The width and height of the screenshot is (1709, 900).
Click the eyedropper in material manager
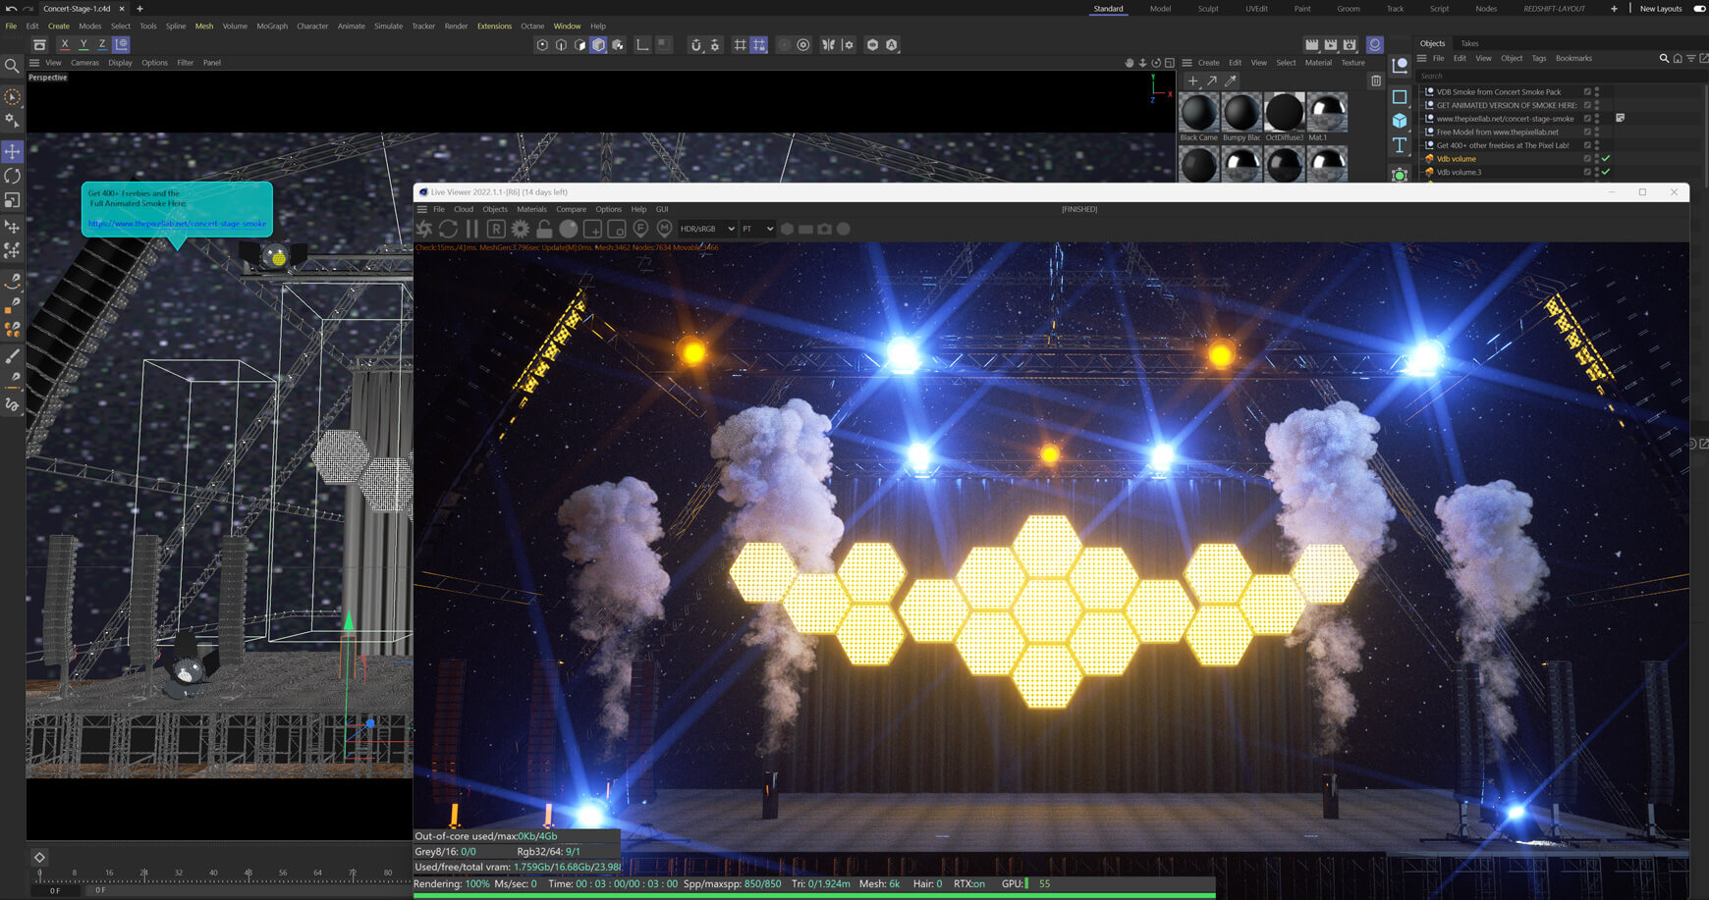[1231, 80]
